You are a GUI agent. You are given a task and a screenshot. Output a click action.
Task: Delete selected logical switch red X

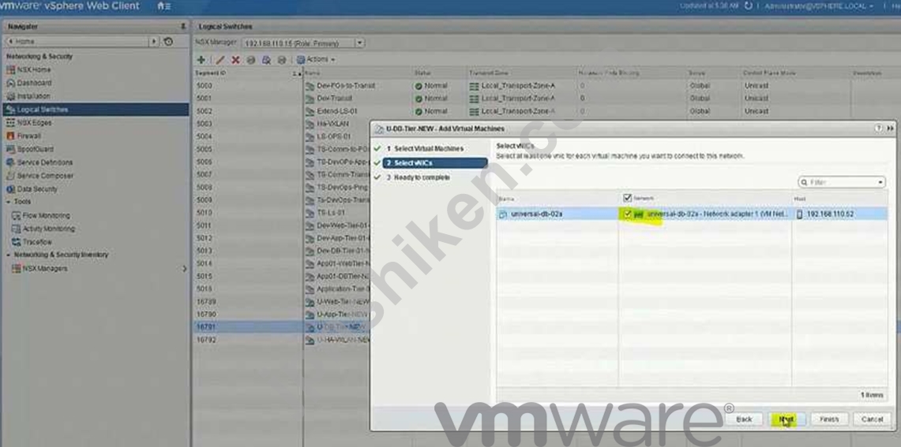tap(235, 60)
